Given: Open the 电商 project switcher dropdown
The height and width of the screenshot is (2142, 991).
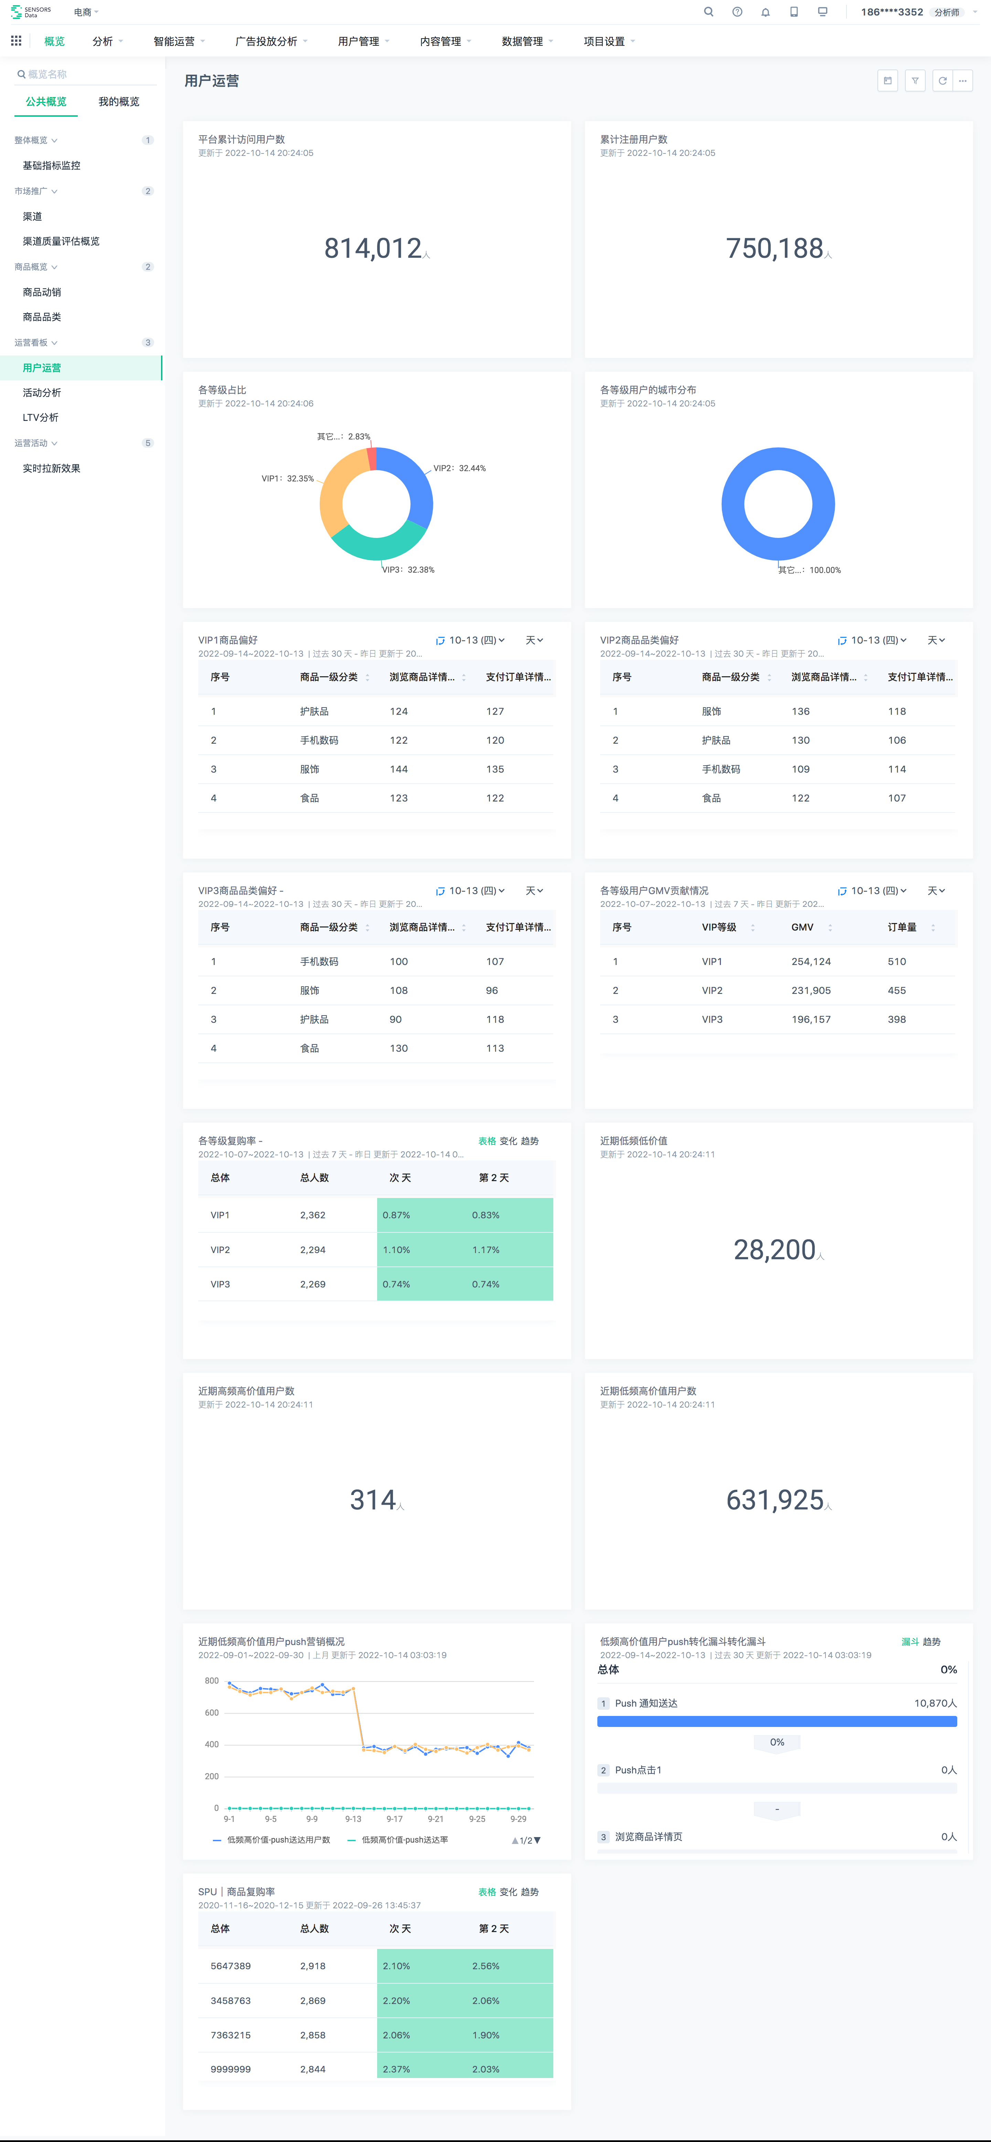Looking at the screenshot, I should tap(86, 12).
